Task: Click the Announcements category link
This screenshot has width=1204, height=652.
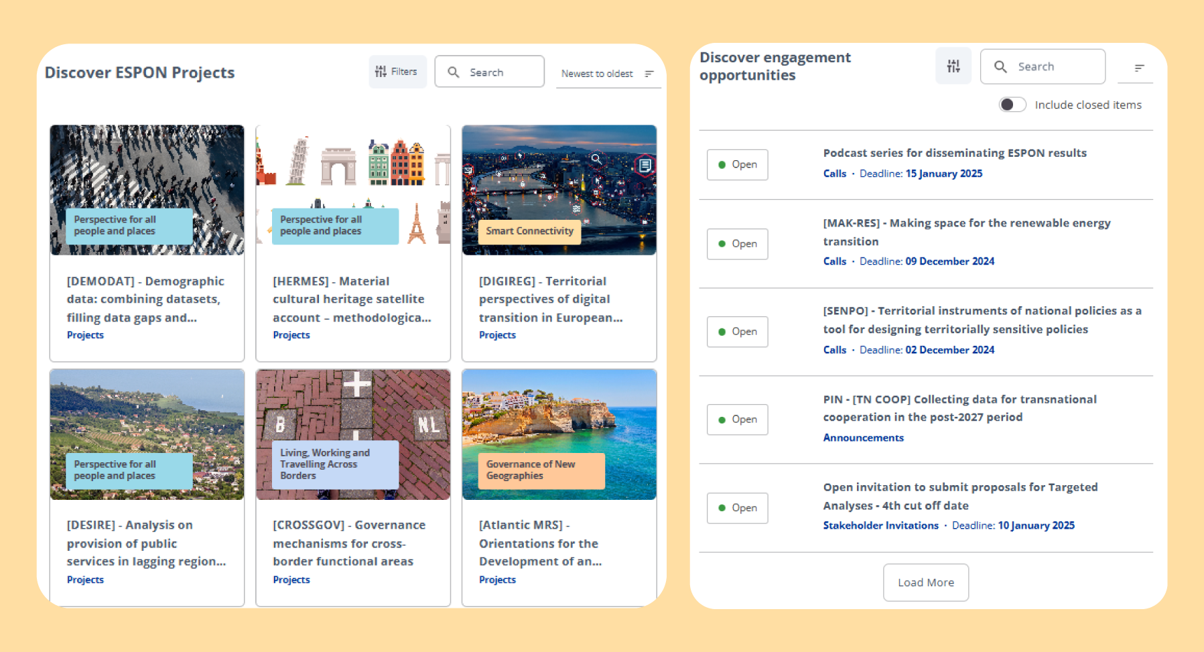Action: point(863,438)
